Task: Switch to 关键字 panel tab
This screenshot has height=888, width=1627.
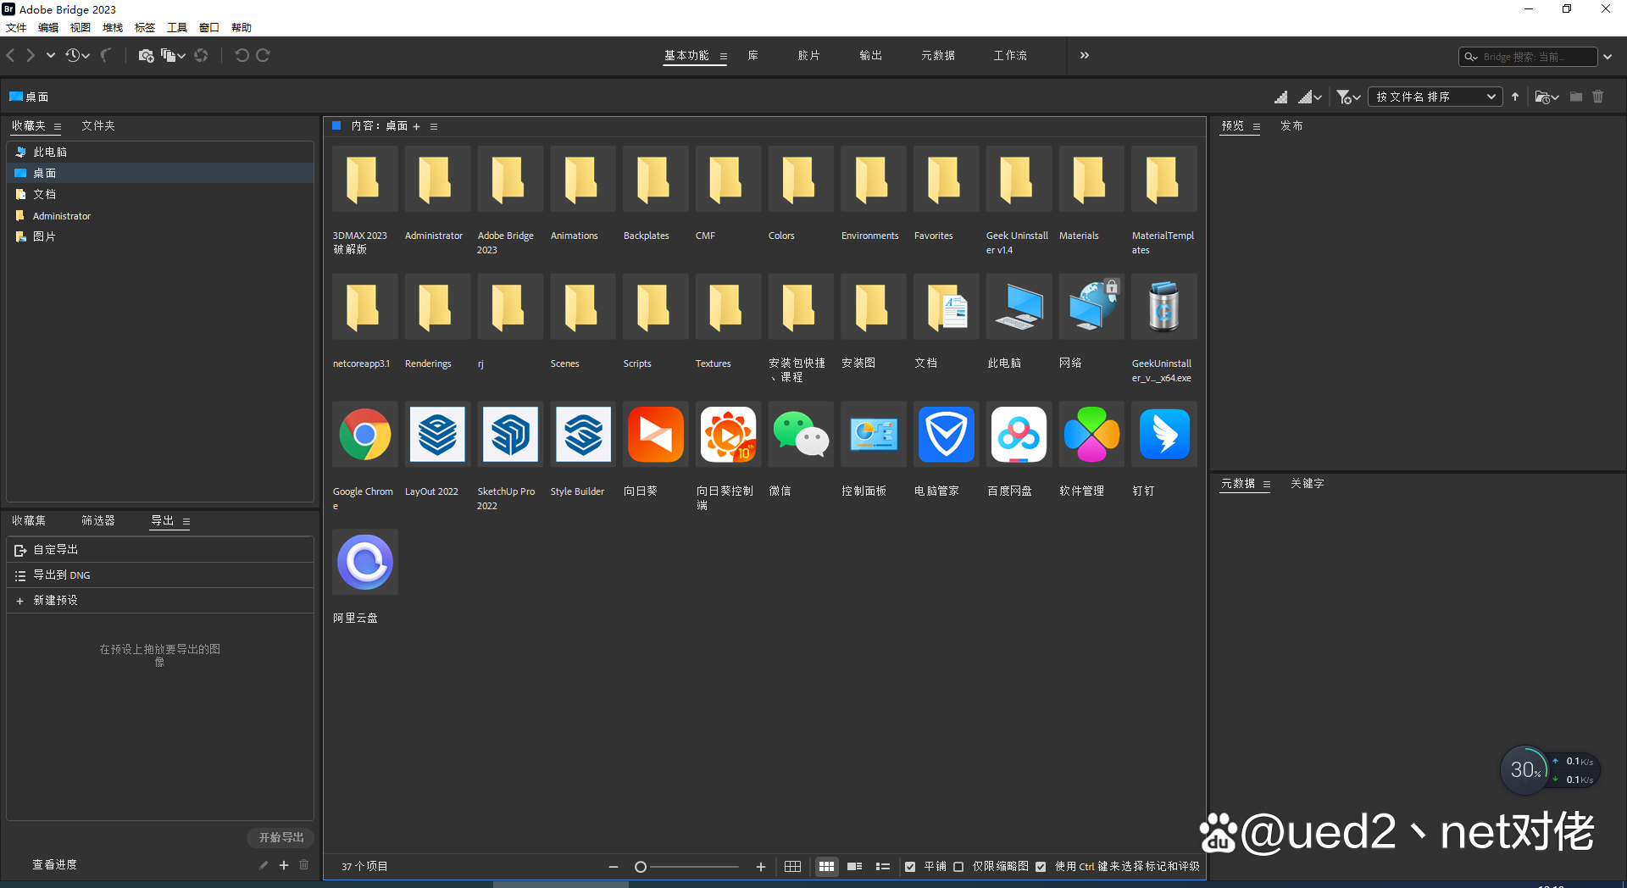Action: click(1307, 483)
